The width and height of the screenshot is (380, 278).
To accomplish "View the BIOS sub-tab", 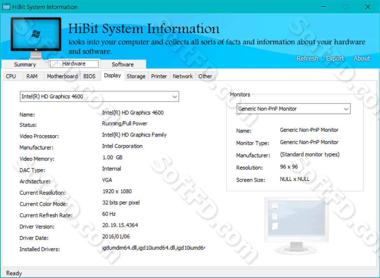I will [90, 76].
